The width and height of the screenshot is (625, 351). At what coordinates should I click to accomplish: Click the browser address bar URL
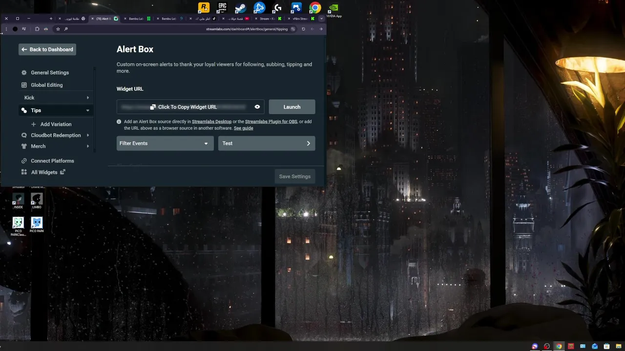[247, 29]
